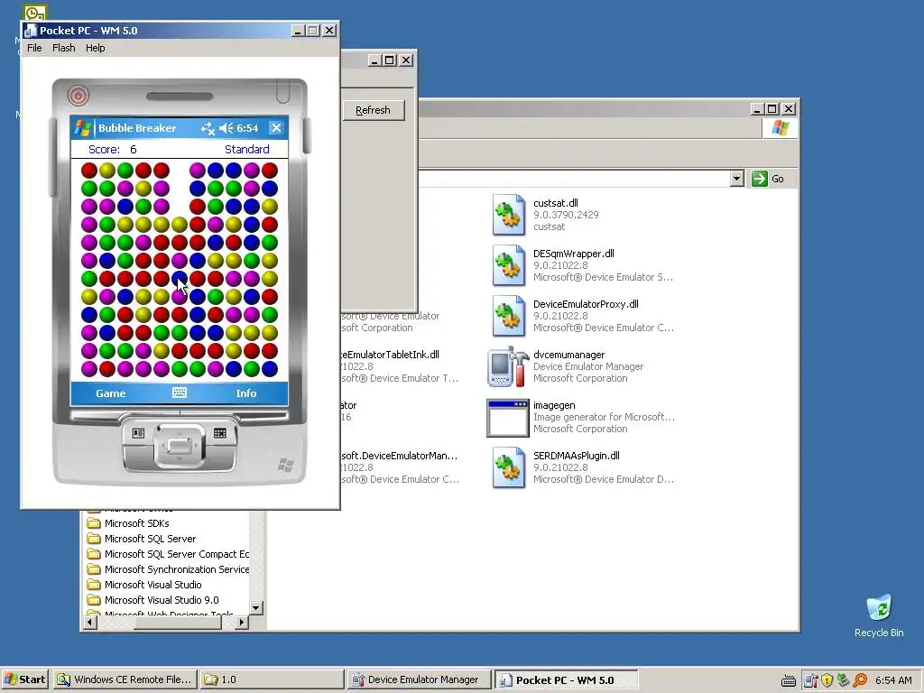Click the right soft key on the device
924x693 pixels.
(220, 434)
